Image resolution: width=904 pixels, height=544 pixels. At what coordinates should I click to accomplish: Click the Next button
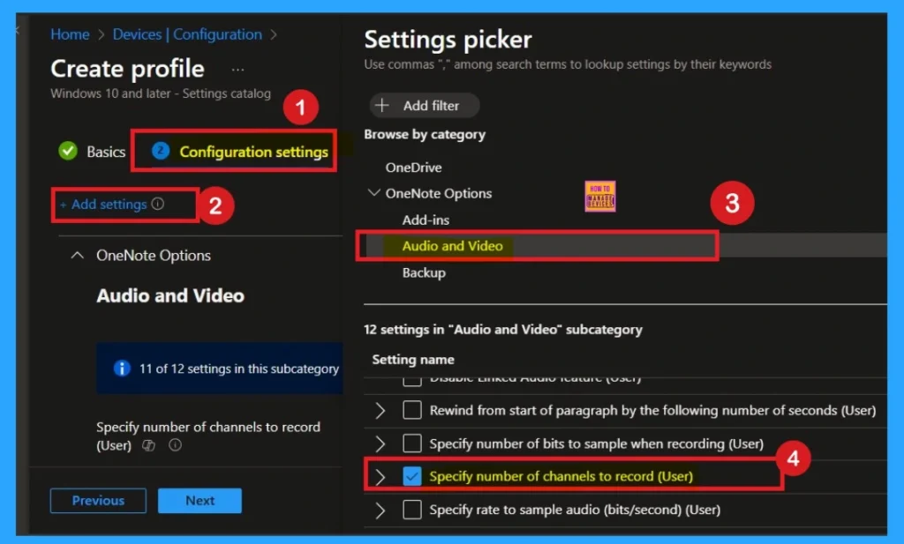pos(200,500)
